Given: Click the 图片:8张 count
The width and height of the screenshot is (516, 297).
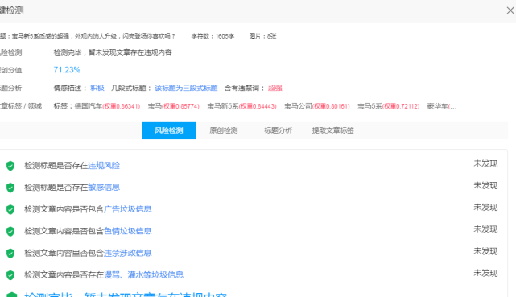Looking at the screenshot, I should (x=262, y=36).
